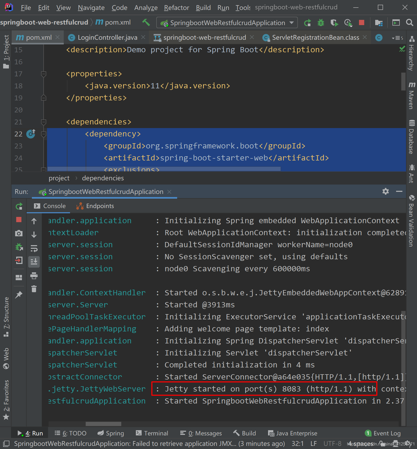
Task: Collapse dependencies tag fold on line 21
Action: point(44,122)
